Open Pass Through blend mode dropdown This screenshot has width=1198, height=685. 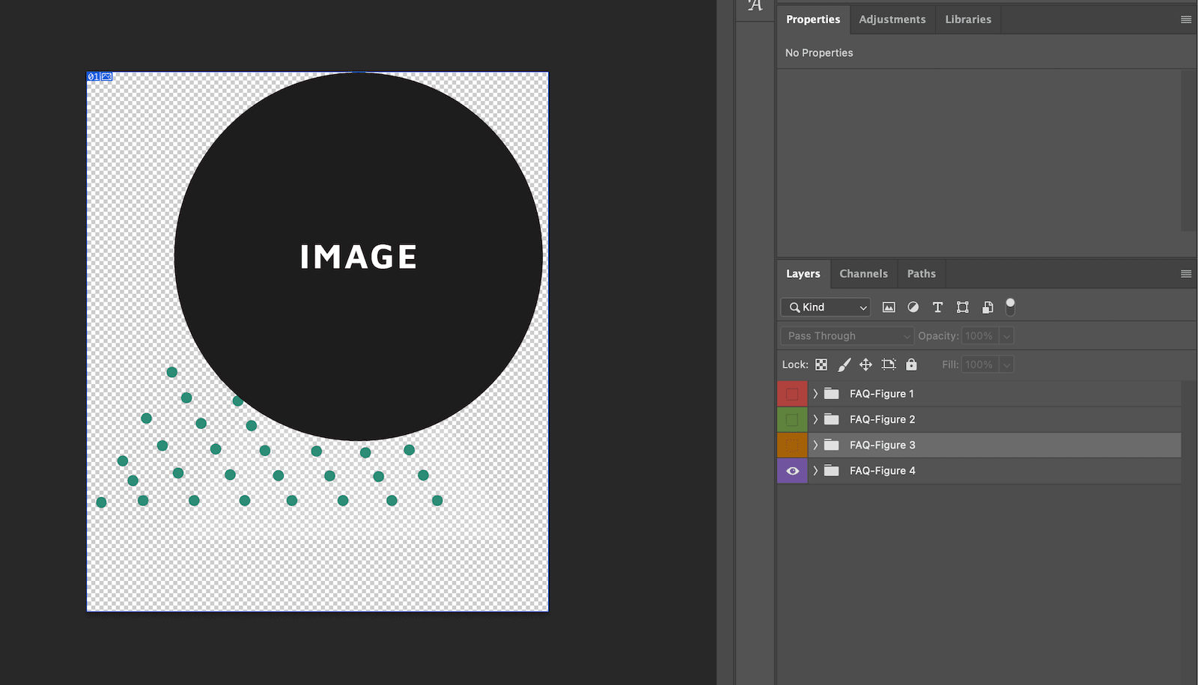[847, 336]
